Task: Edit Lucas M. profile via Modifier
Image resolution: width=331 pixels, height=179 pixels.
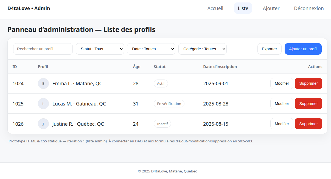Action: 282,104
